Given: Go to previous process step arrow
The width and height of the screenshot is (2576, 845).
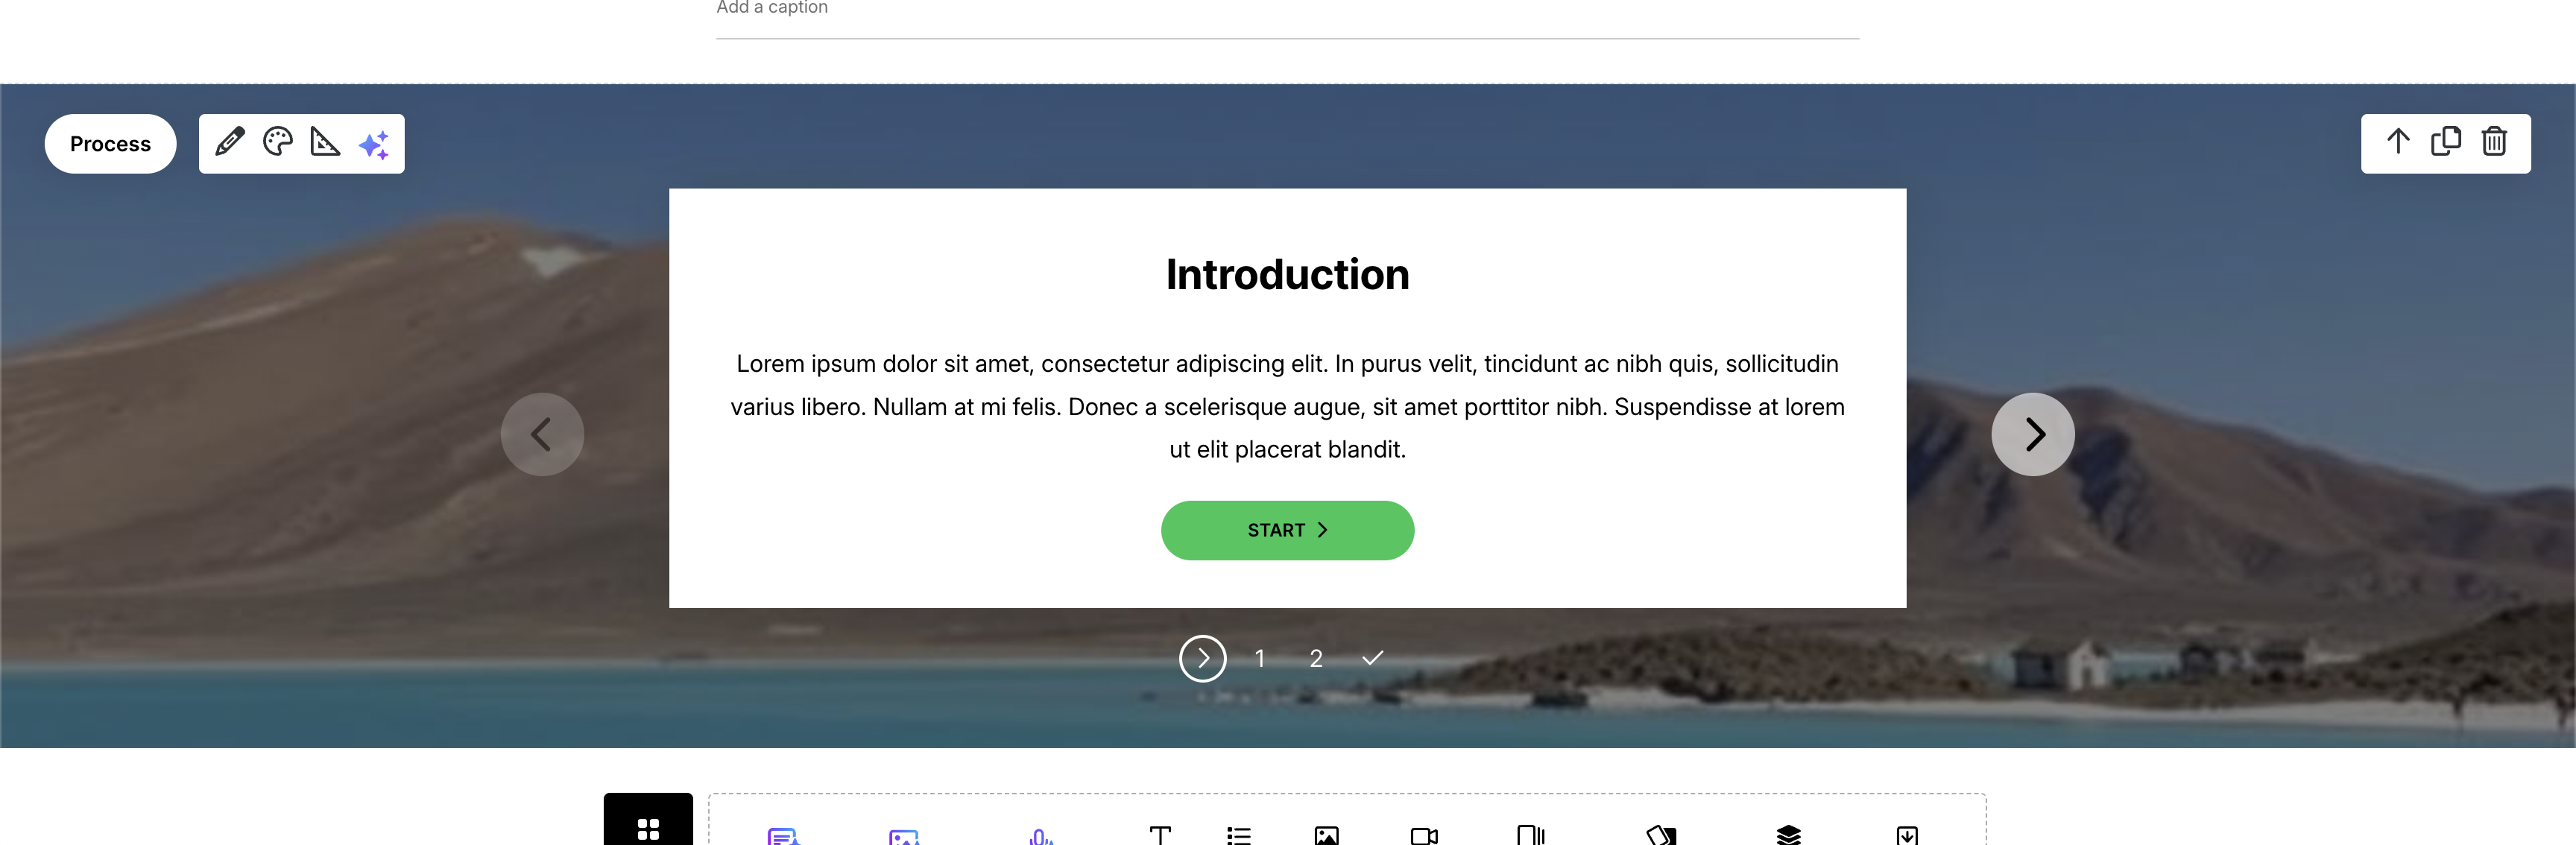Looking at the screenshot, I should pyautogui.click(x=542, y=434).
